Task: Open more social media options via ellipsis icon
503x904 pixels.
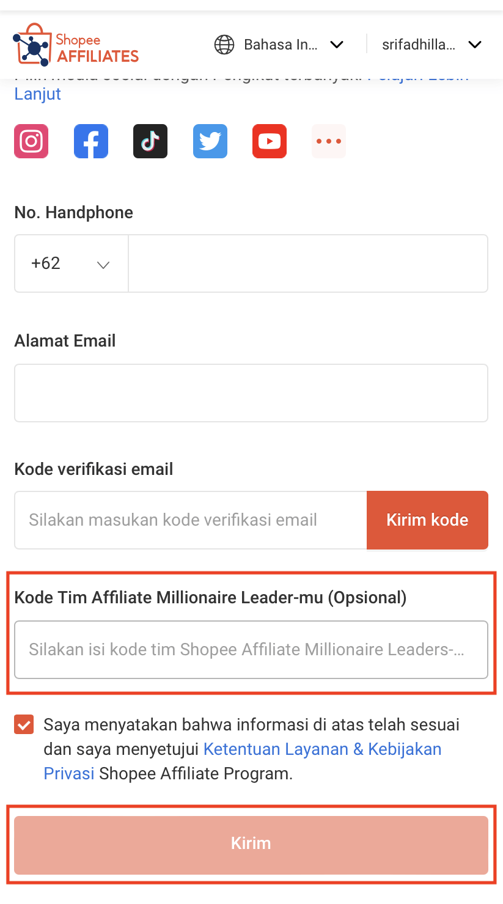Action: point(329,141)
